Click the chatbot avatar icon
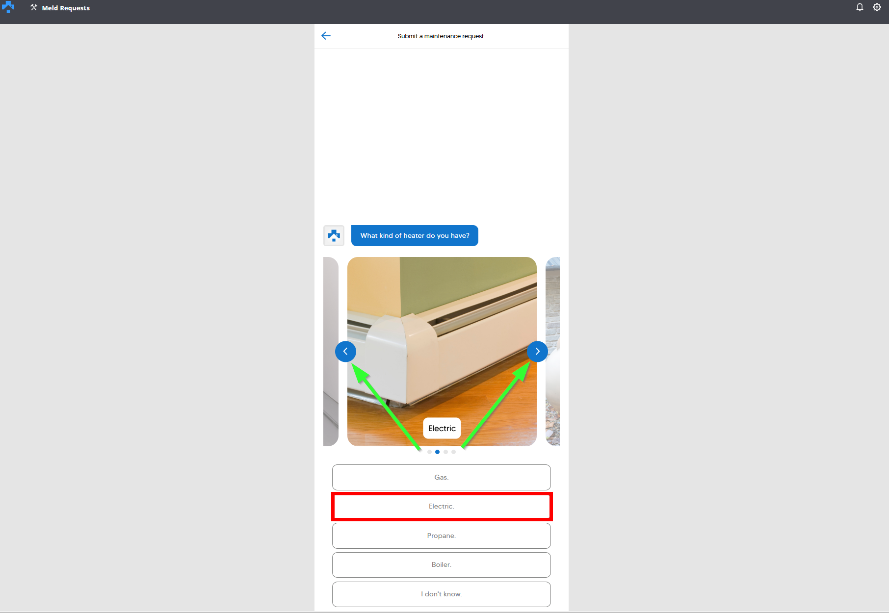The height and width of the screenshot is (613, 889). pyautogui.click(x=334, y=236)
